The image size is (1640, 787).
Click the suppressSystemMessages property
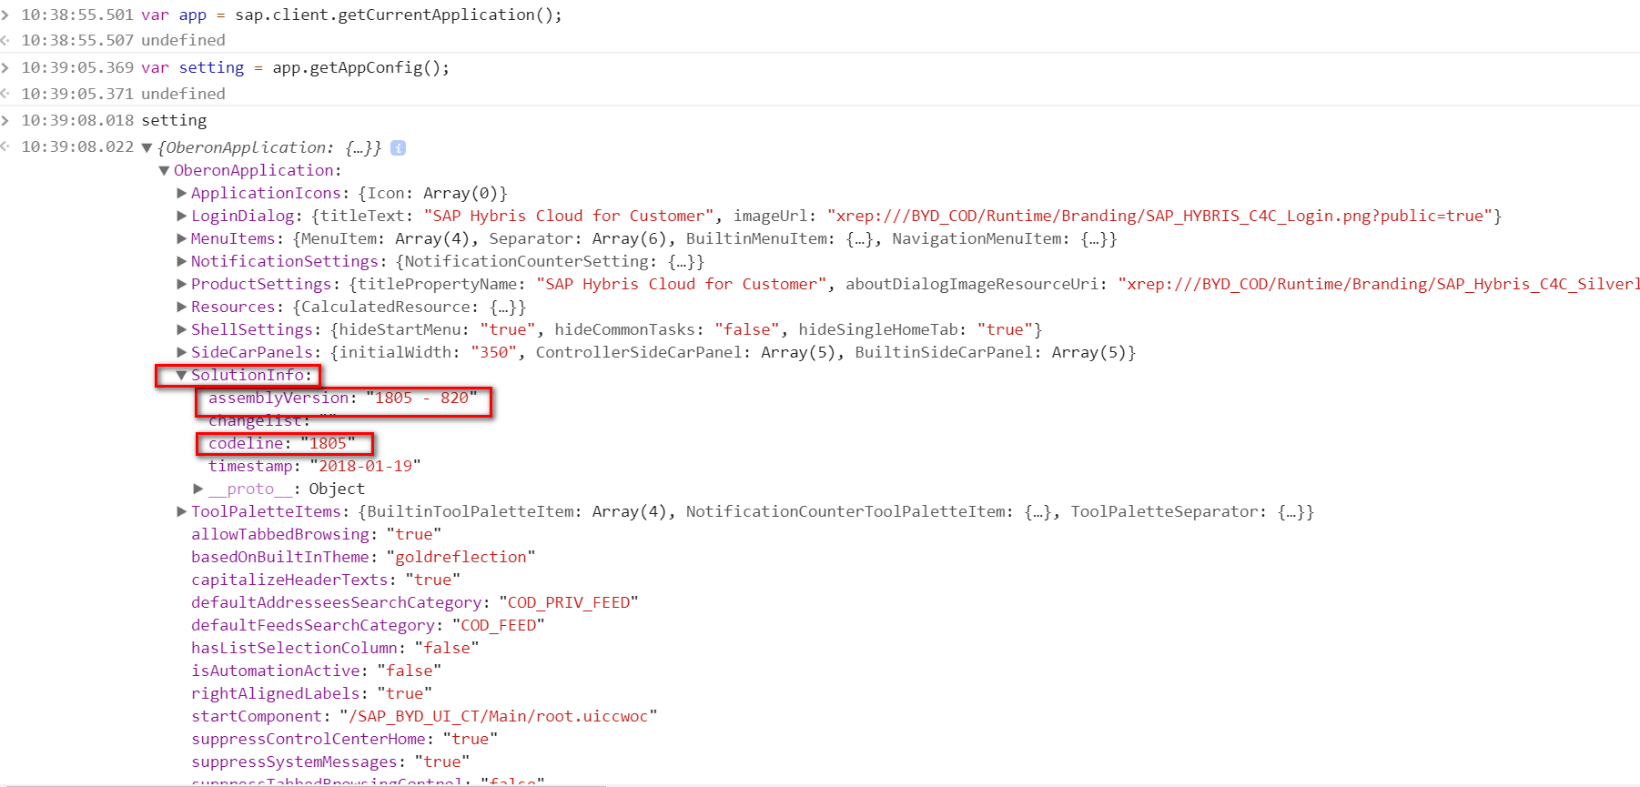pos(294,762)
